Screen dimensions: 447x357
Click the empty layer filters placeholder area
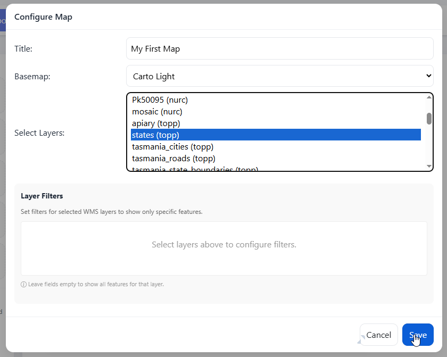click(x=223, y=245)
